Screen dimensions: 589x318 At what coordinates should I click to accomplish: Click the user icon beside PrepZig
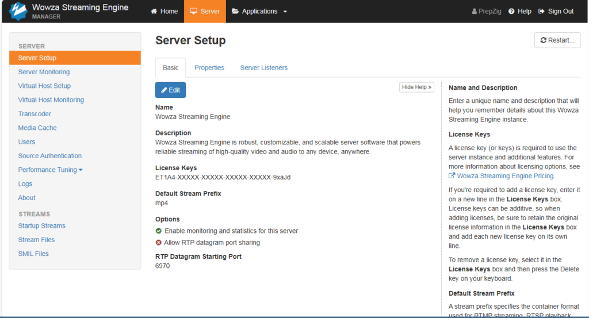pos(474,12)
